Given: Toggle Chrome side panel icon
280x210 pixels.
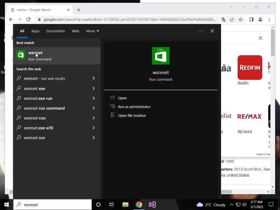Looking at the screenshot, I should tap(252, 19).
